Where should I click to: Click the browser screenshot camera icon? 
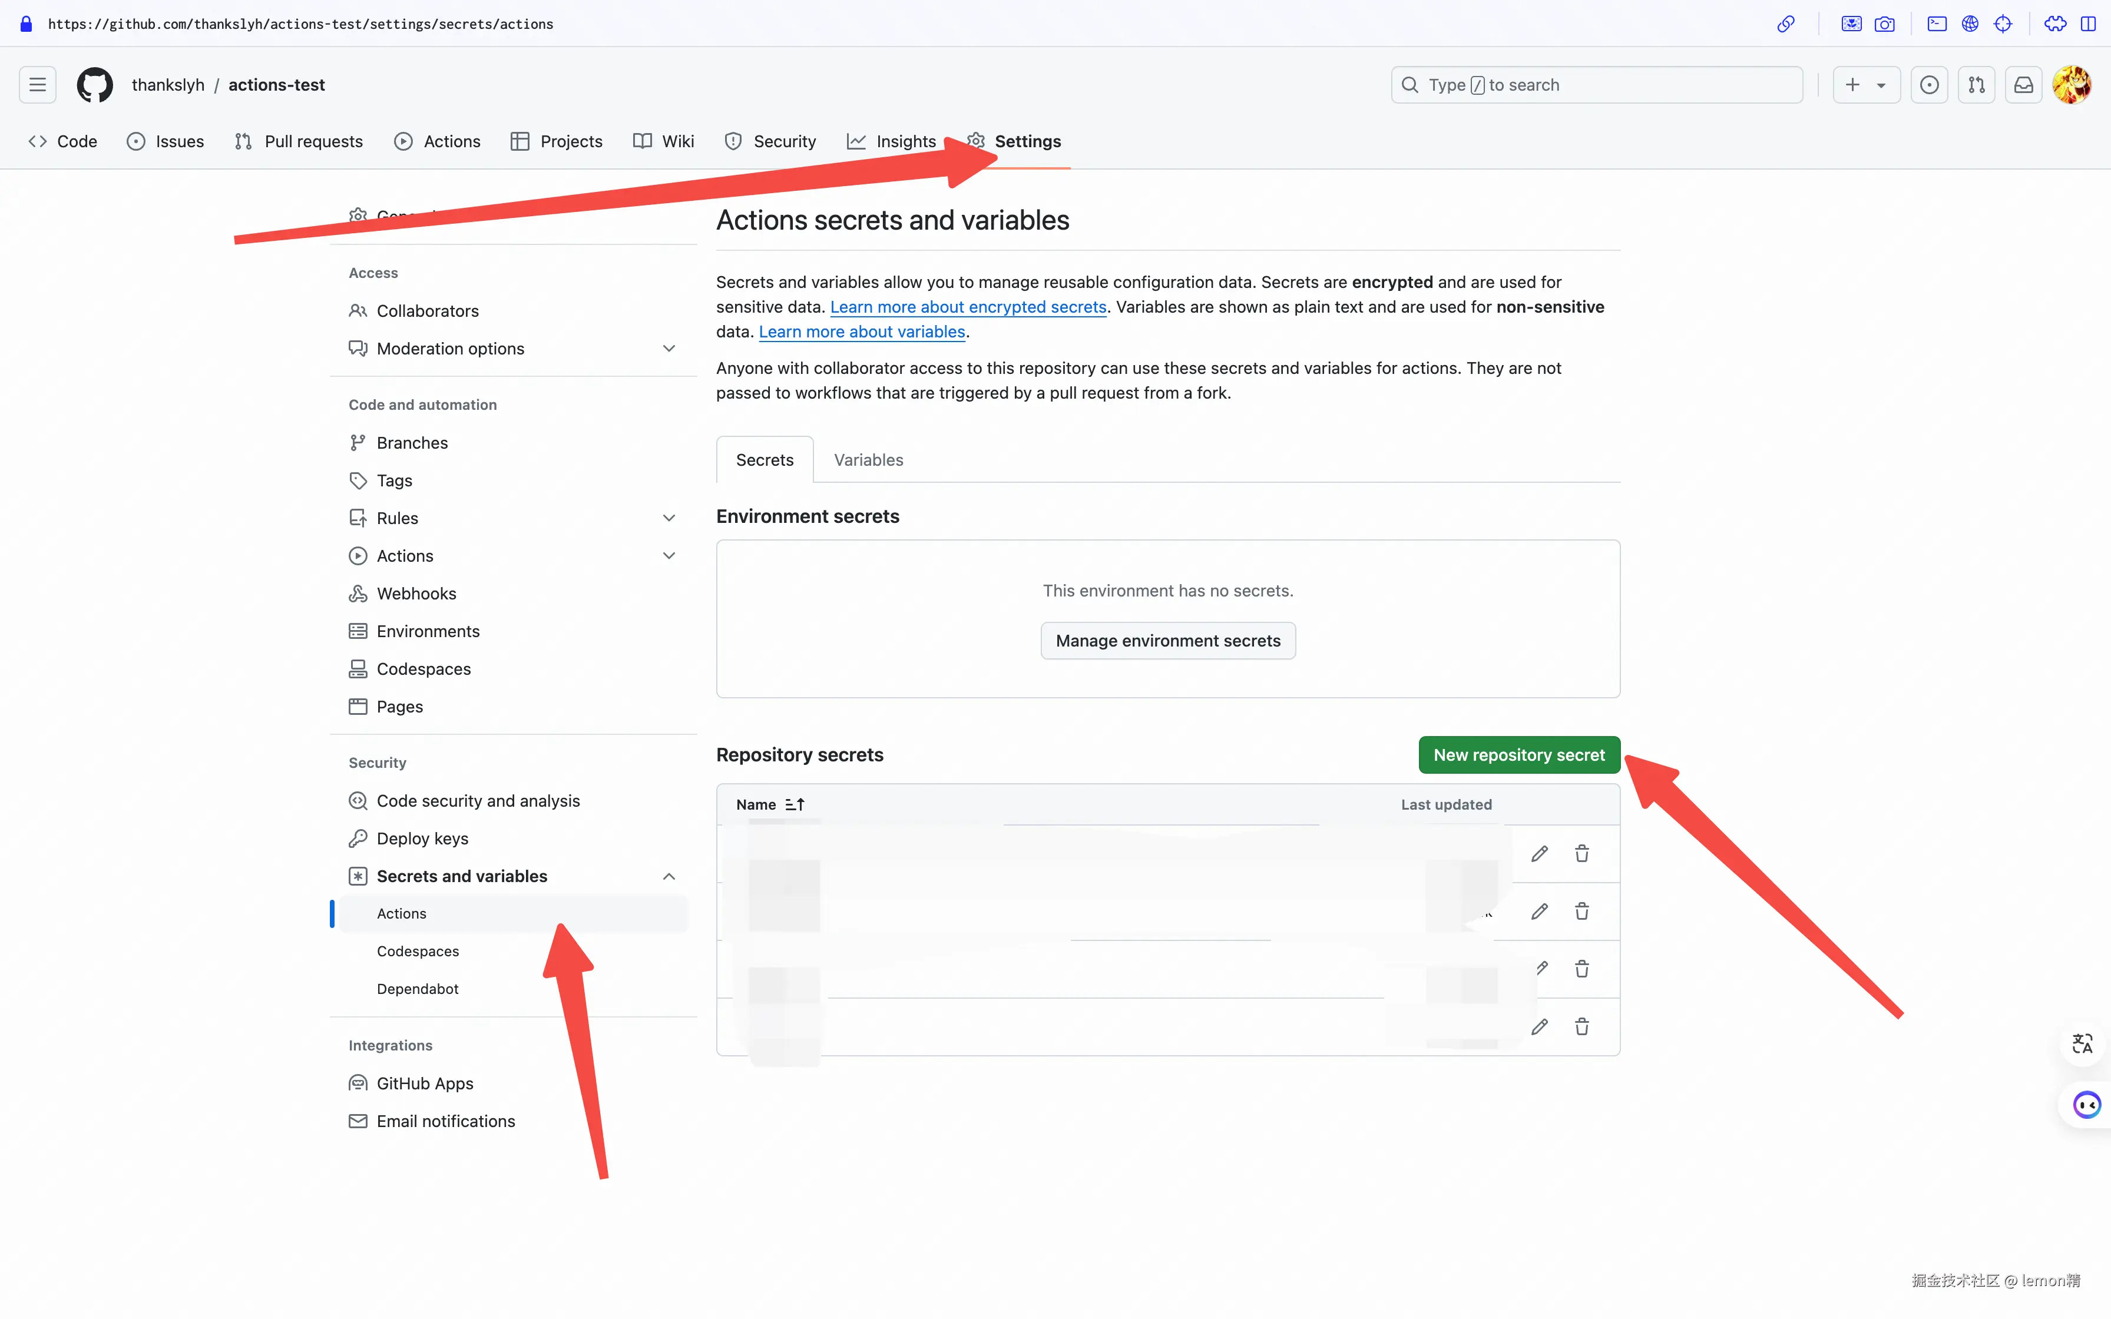[x=1884, y=24]
